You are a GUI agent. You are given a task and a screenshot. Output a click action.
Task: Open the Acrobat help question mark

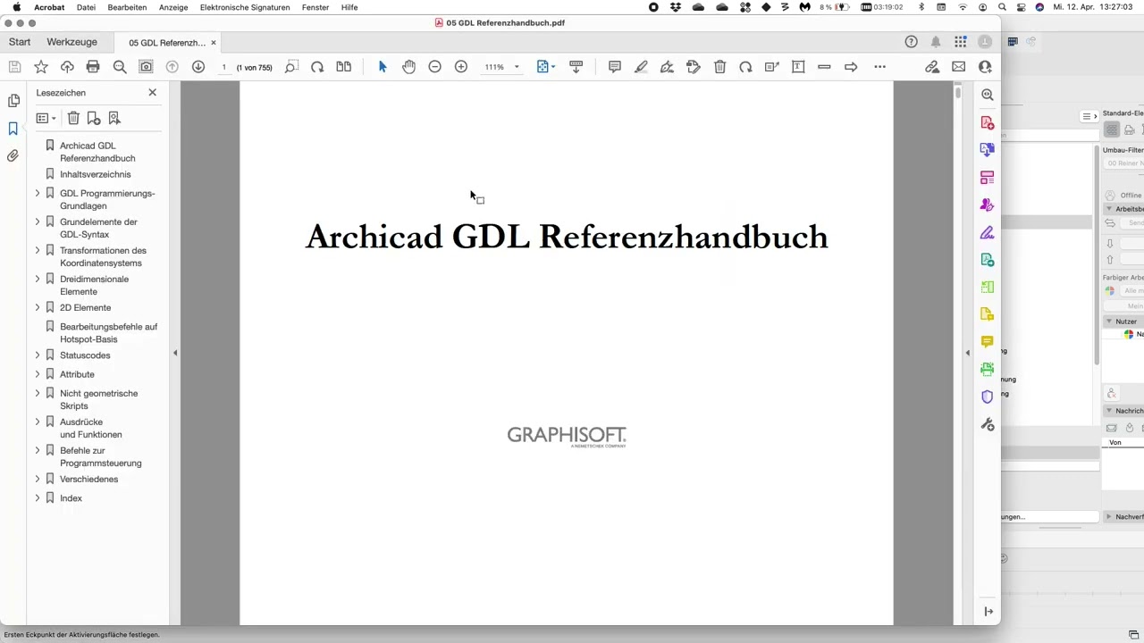[x=911, y=42]
